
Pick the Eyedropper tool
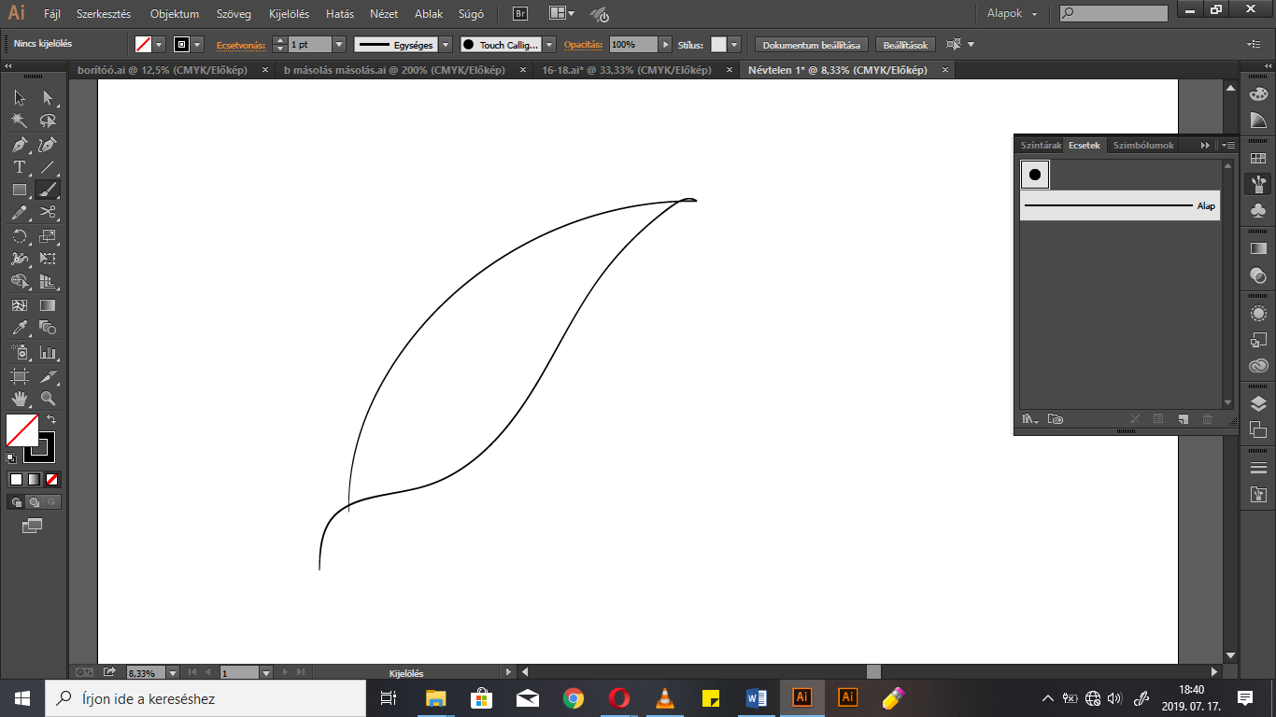click(x=20, y=328)
